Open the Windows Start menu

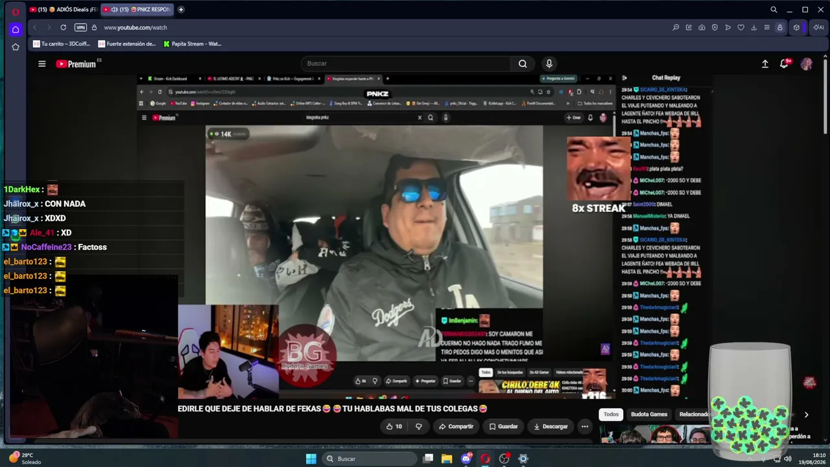(x=311, y=459)
